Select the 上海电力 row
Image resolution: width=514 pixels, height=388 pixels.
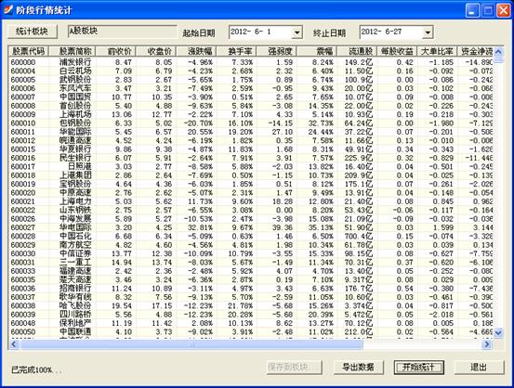[251, 201]
